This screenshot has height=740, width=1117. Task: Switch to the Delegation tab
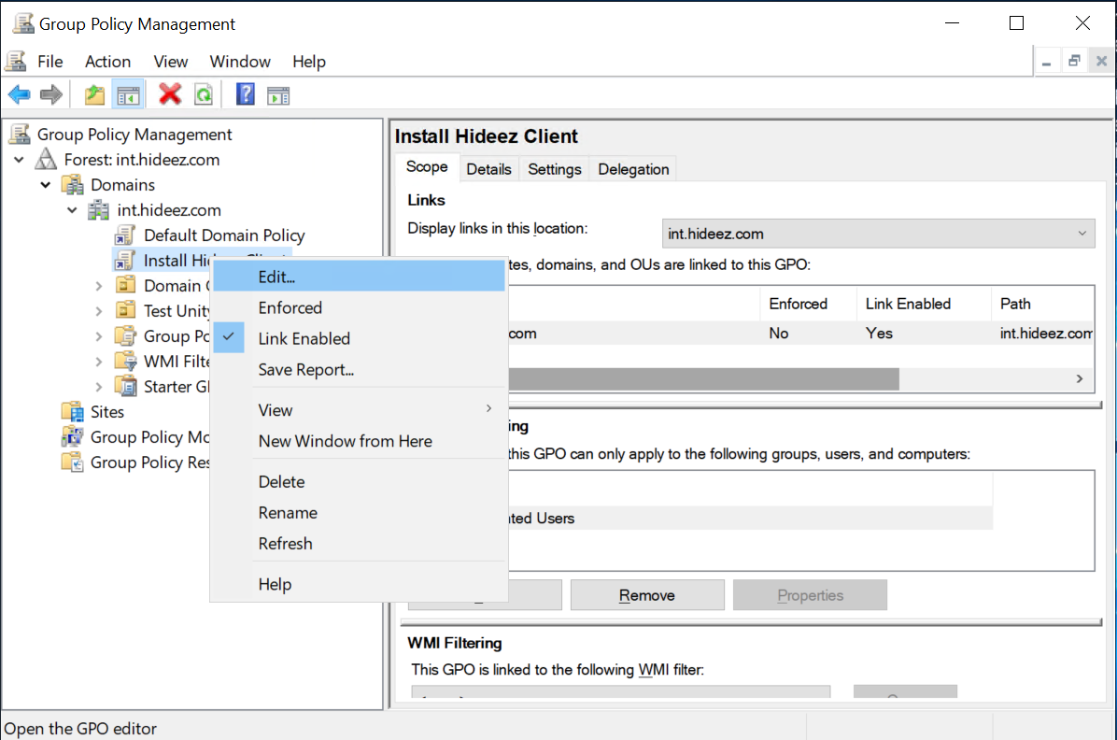[x=633, y=169]
